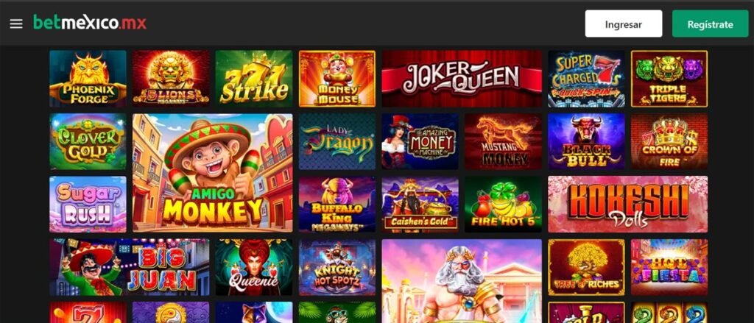Launch the Sugar Rush slot
The width and height of the screenshot is (754, 323).
click(x=88, y=205)
